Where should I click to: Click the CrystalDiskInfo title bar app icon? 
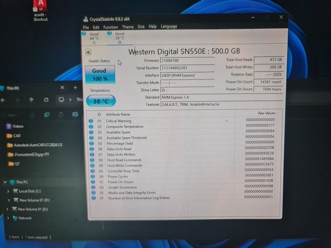pyautogui.click(x=86, y=19)
